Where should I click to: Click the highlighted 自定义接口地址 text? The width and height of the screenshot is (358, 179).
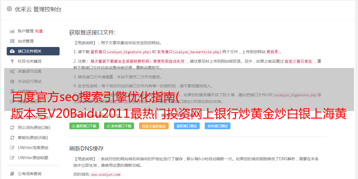298,61
